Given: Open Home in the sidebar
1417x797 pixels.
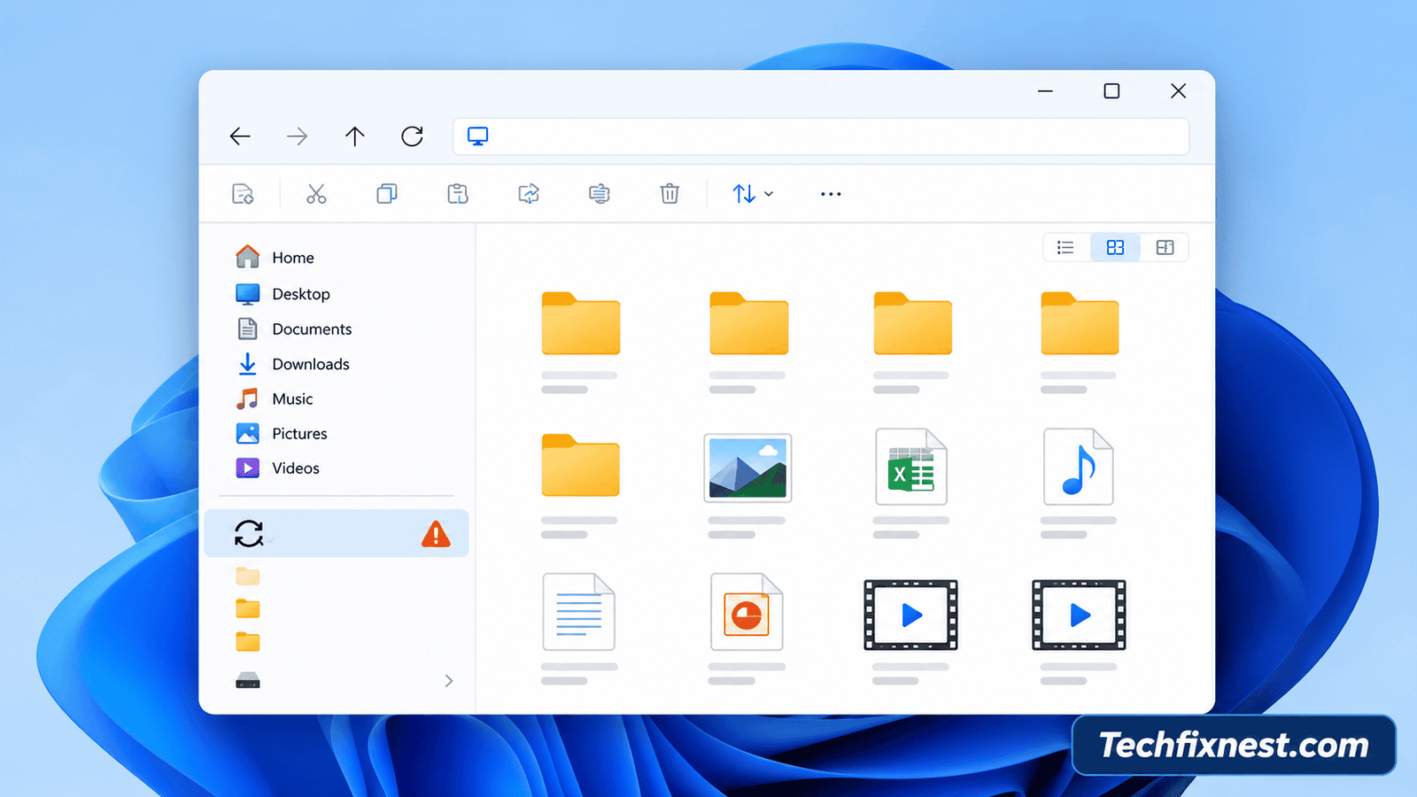Looking at the screenshot, I should [x=275, y=258].
